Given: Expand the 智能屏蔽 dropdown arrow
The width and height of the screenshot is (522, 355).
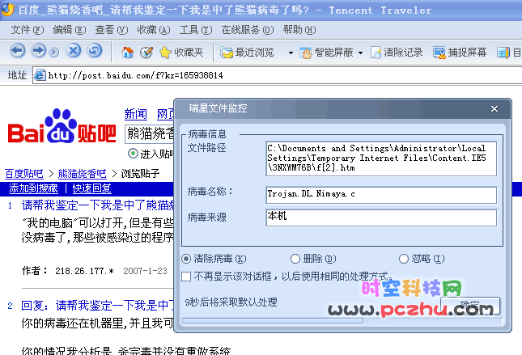Looking at the screenshot, I should pyautogui.click(x=360, y=53).
